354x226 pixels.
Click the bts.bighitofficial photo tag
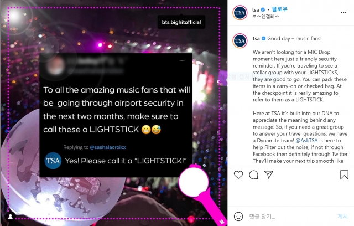pyautogui.click(x=181, y=22)
